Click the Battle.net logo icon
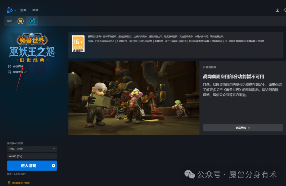 10,10
